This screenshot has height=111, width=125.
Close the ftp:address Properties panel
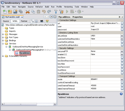pos(122,17)
